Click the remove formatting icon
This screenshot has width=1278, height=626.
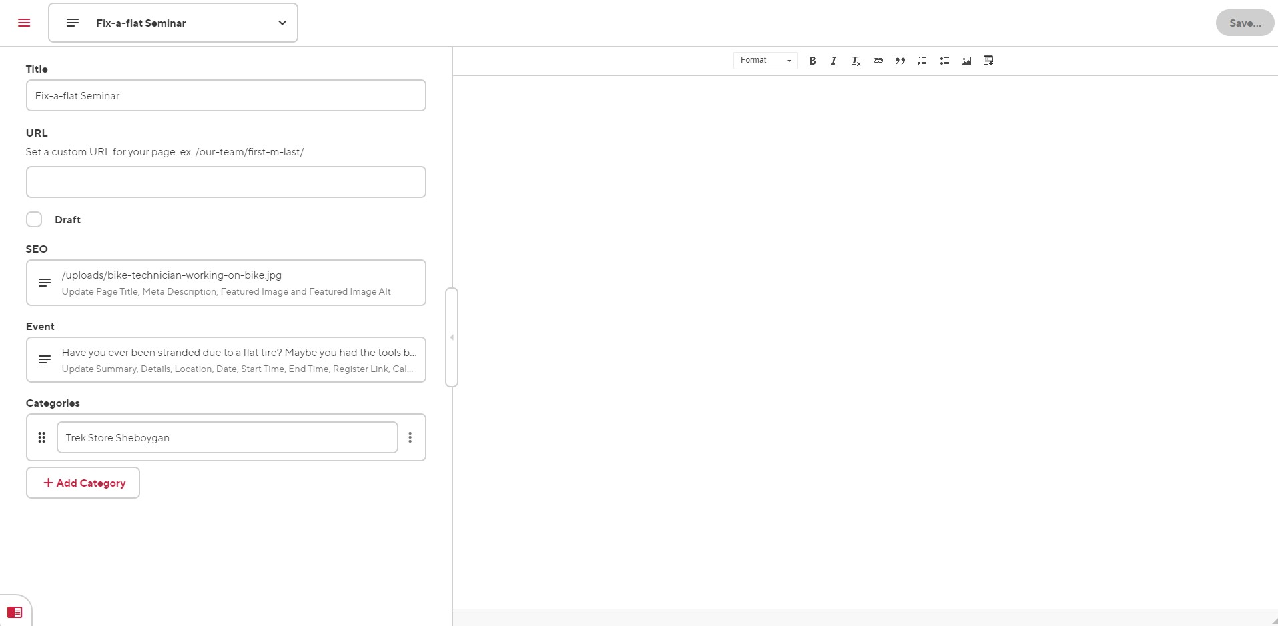pos(856,61)
